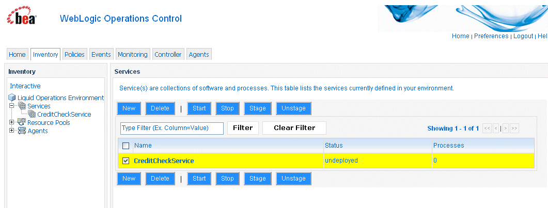Select Services label in the tree

(39, 106)
